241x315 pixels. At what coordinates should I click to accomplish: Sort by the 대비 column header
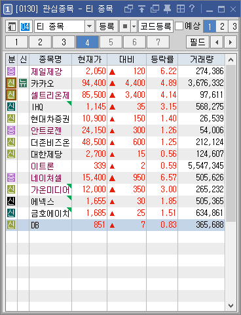point(127,60)
